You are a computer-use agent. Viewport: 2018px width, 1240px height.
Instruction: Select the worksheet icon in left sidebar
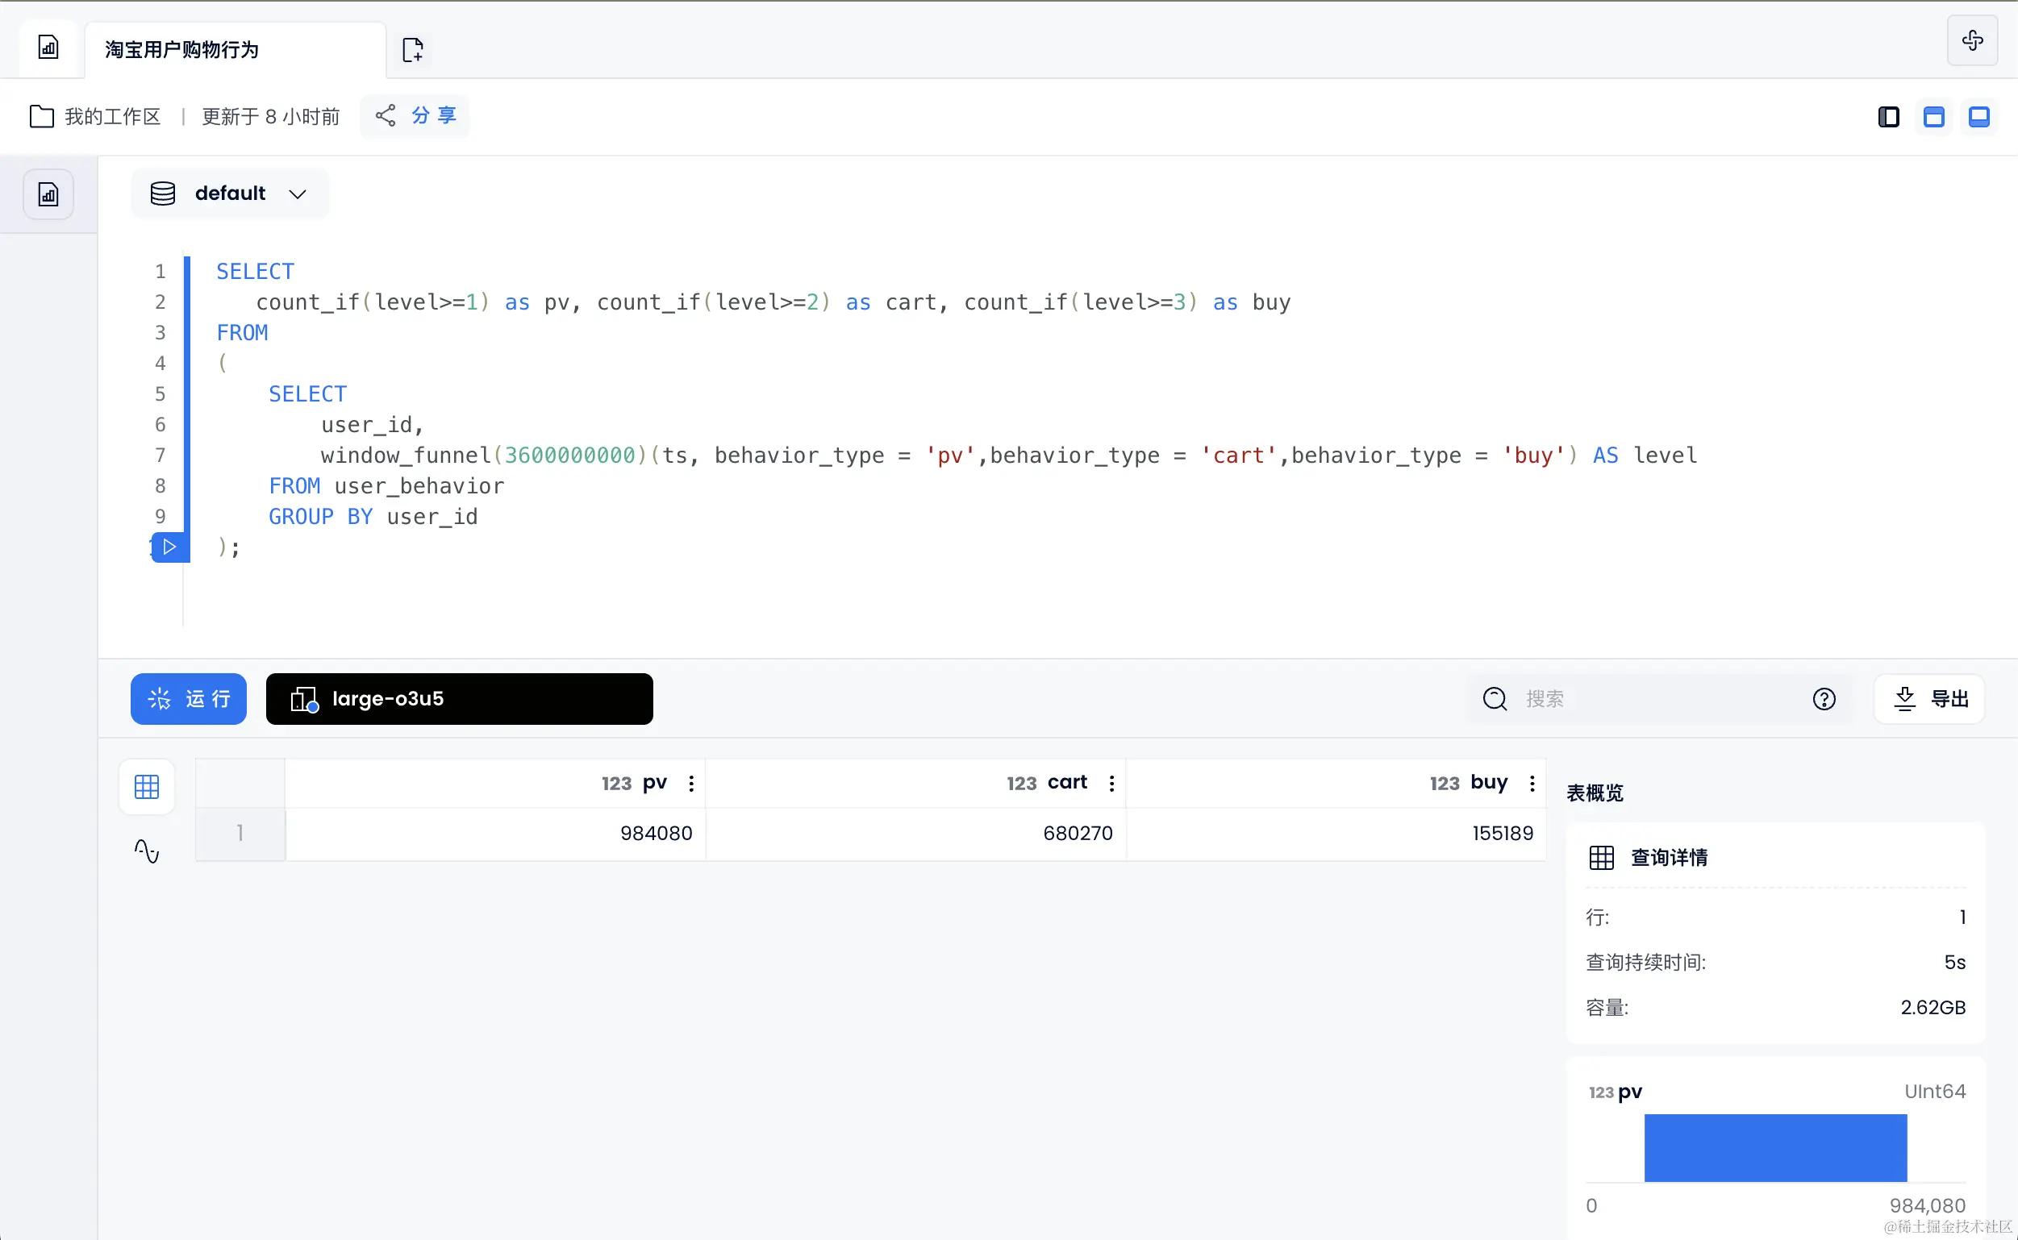[48, 194]
